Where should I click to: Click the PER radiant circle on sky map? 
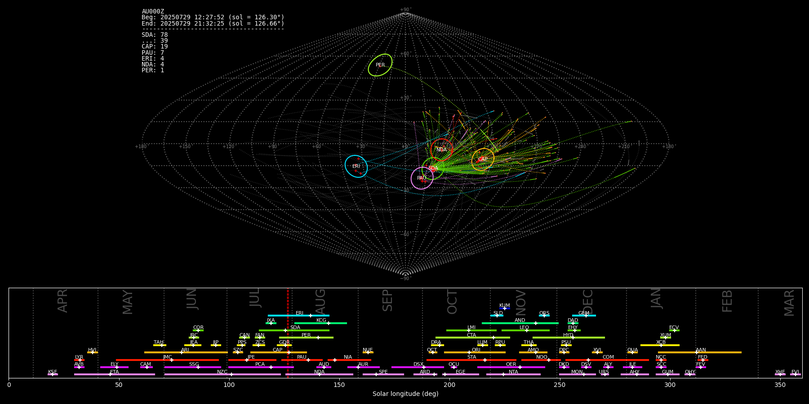380,65
